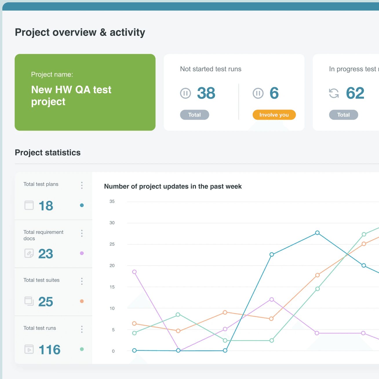379x379 pixels.
Task: Click the sync icon beside 62 in-progress runs
Action: [334, 93]
